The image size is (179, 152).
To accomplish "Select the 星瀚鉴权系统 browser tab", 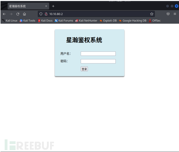I will coord(28,6).
